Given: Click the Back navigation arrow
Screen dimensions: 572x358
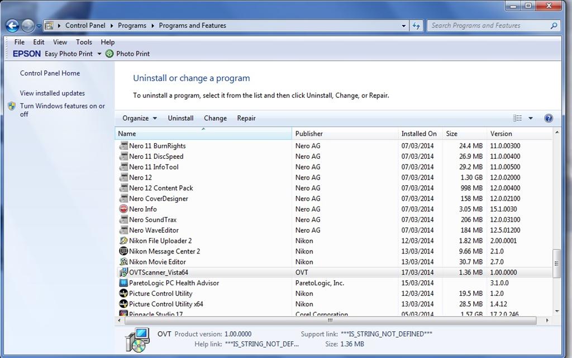Looking at the screenshot, I should (x=12, y=26).
